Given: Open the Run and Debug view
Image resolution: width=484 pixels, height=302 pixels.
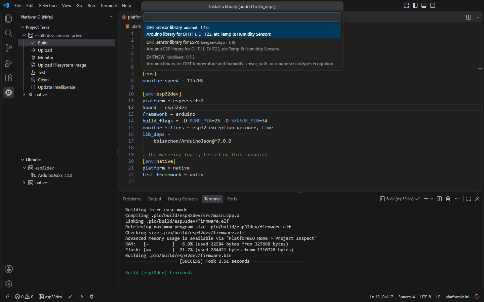Looking at the screenshot, I should click(9, 63).
